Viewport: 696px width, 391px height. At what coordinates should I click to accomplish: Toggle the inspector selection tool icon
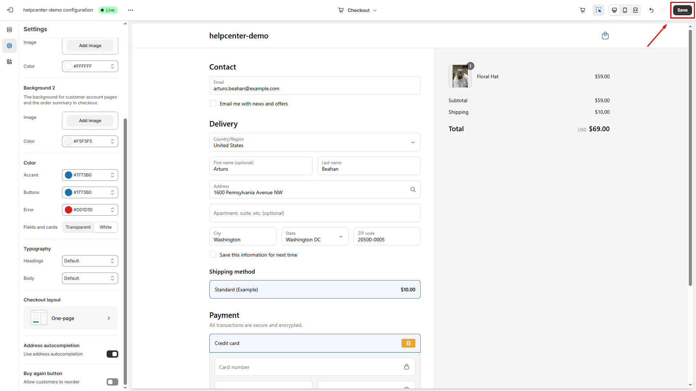click(598, 10)
